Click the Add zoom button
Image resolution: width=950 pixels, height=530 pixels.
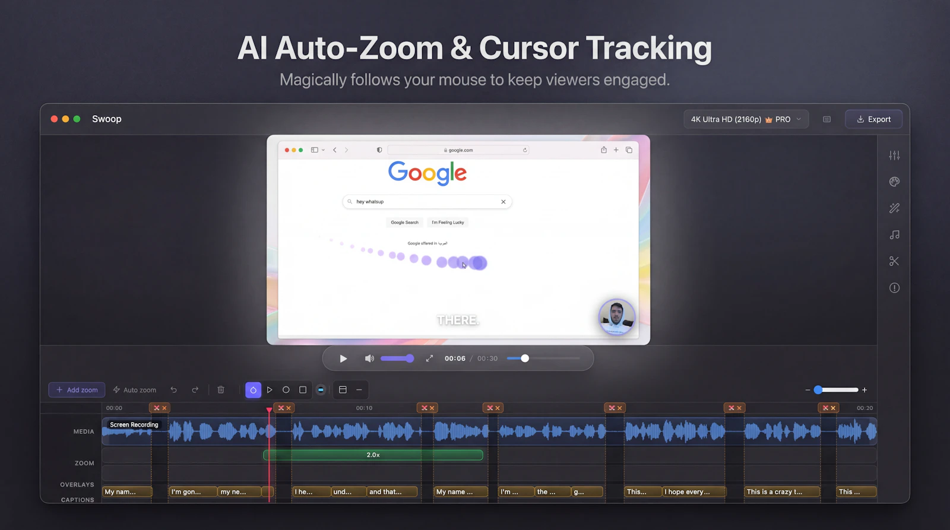pyautogui.click(x=77, y=390)
